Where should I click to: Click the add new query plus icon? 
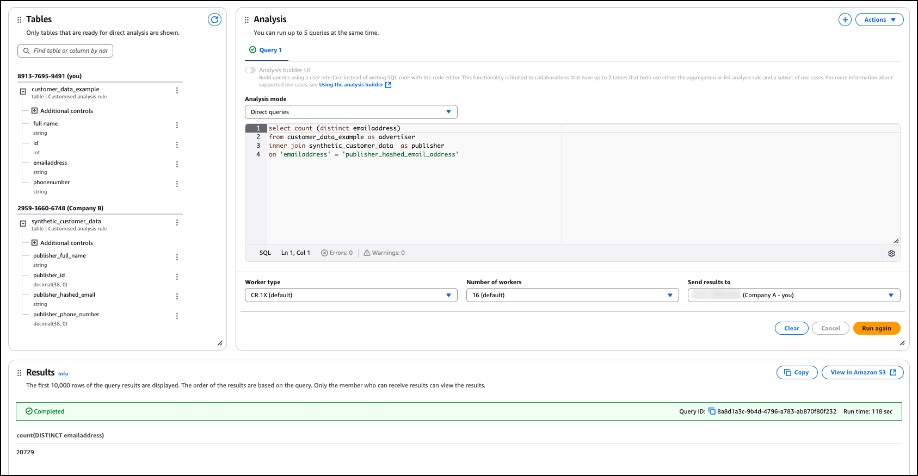coord(845,20)
